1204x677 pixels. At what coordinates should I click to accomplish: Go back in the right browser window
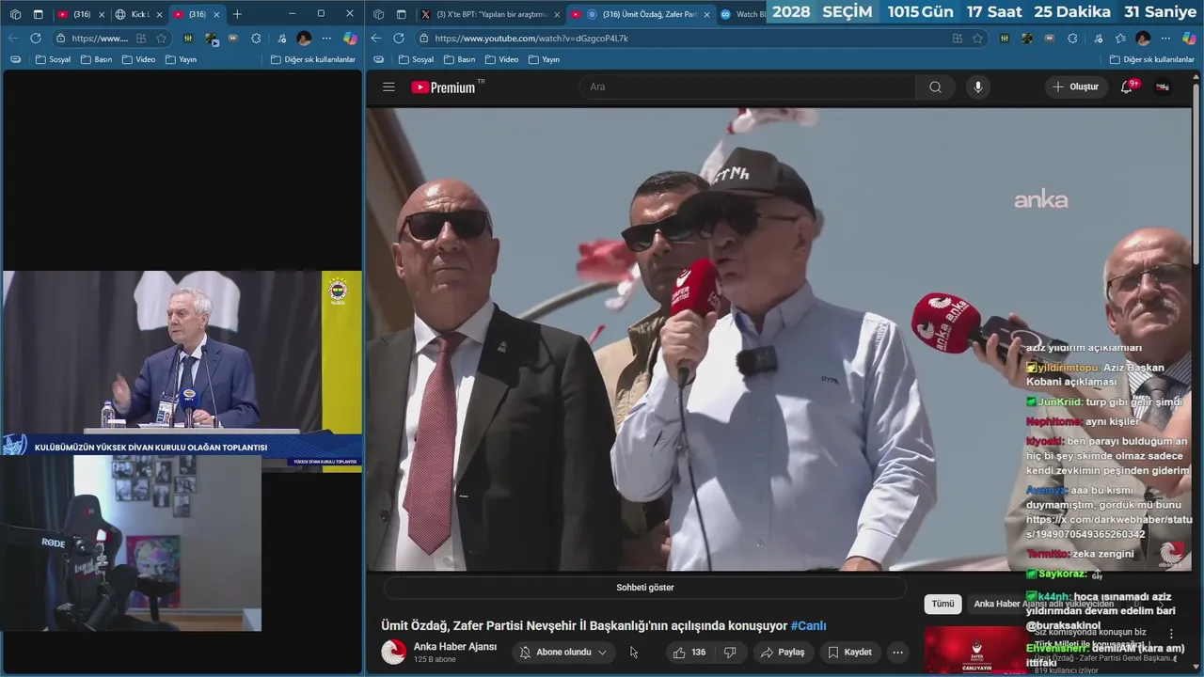376,38
